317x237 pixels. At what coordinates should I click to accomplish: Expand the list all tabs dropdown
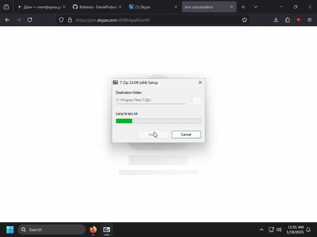[255, 7]
